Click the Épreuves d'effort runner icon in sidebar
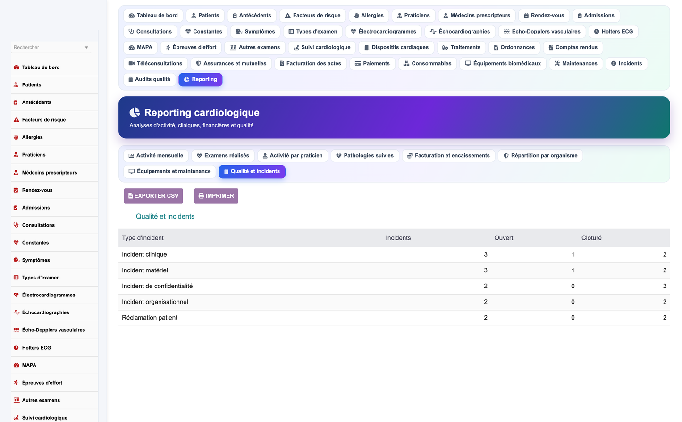682x422 pixels. click(16, 383)
